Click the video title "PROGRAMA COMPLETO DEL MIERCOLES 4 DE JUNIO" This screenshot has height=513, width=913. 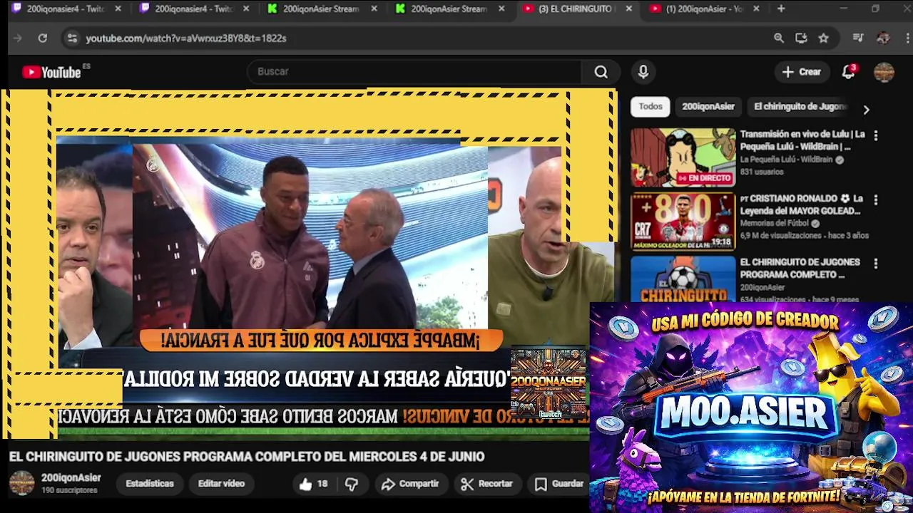[x=247, y=457]
